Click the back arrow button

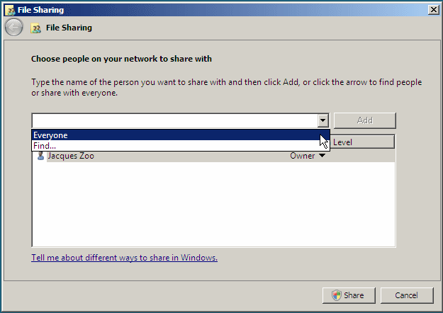14,28
